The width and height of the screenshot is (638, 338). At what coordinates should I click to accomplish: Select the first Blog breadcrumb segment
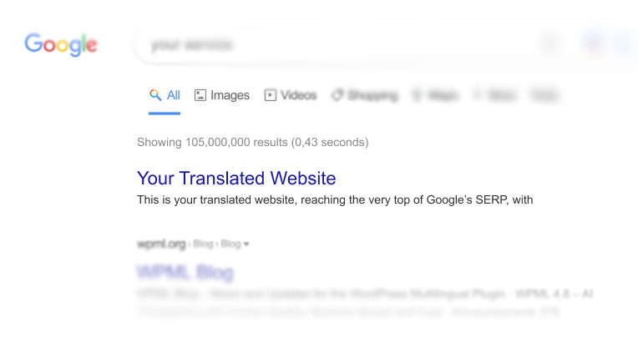coord(203,244)
